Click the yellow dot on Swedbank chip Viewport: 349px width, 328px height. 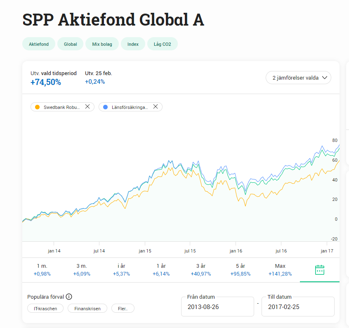pyautogui.click(x=37, y=107)
